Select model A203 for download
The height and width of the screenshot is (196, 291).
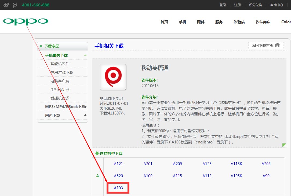click(x=266, y=164)
